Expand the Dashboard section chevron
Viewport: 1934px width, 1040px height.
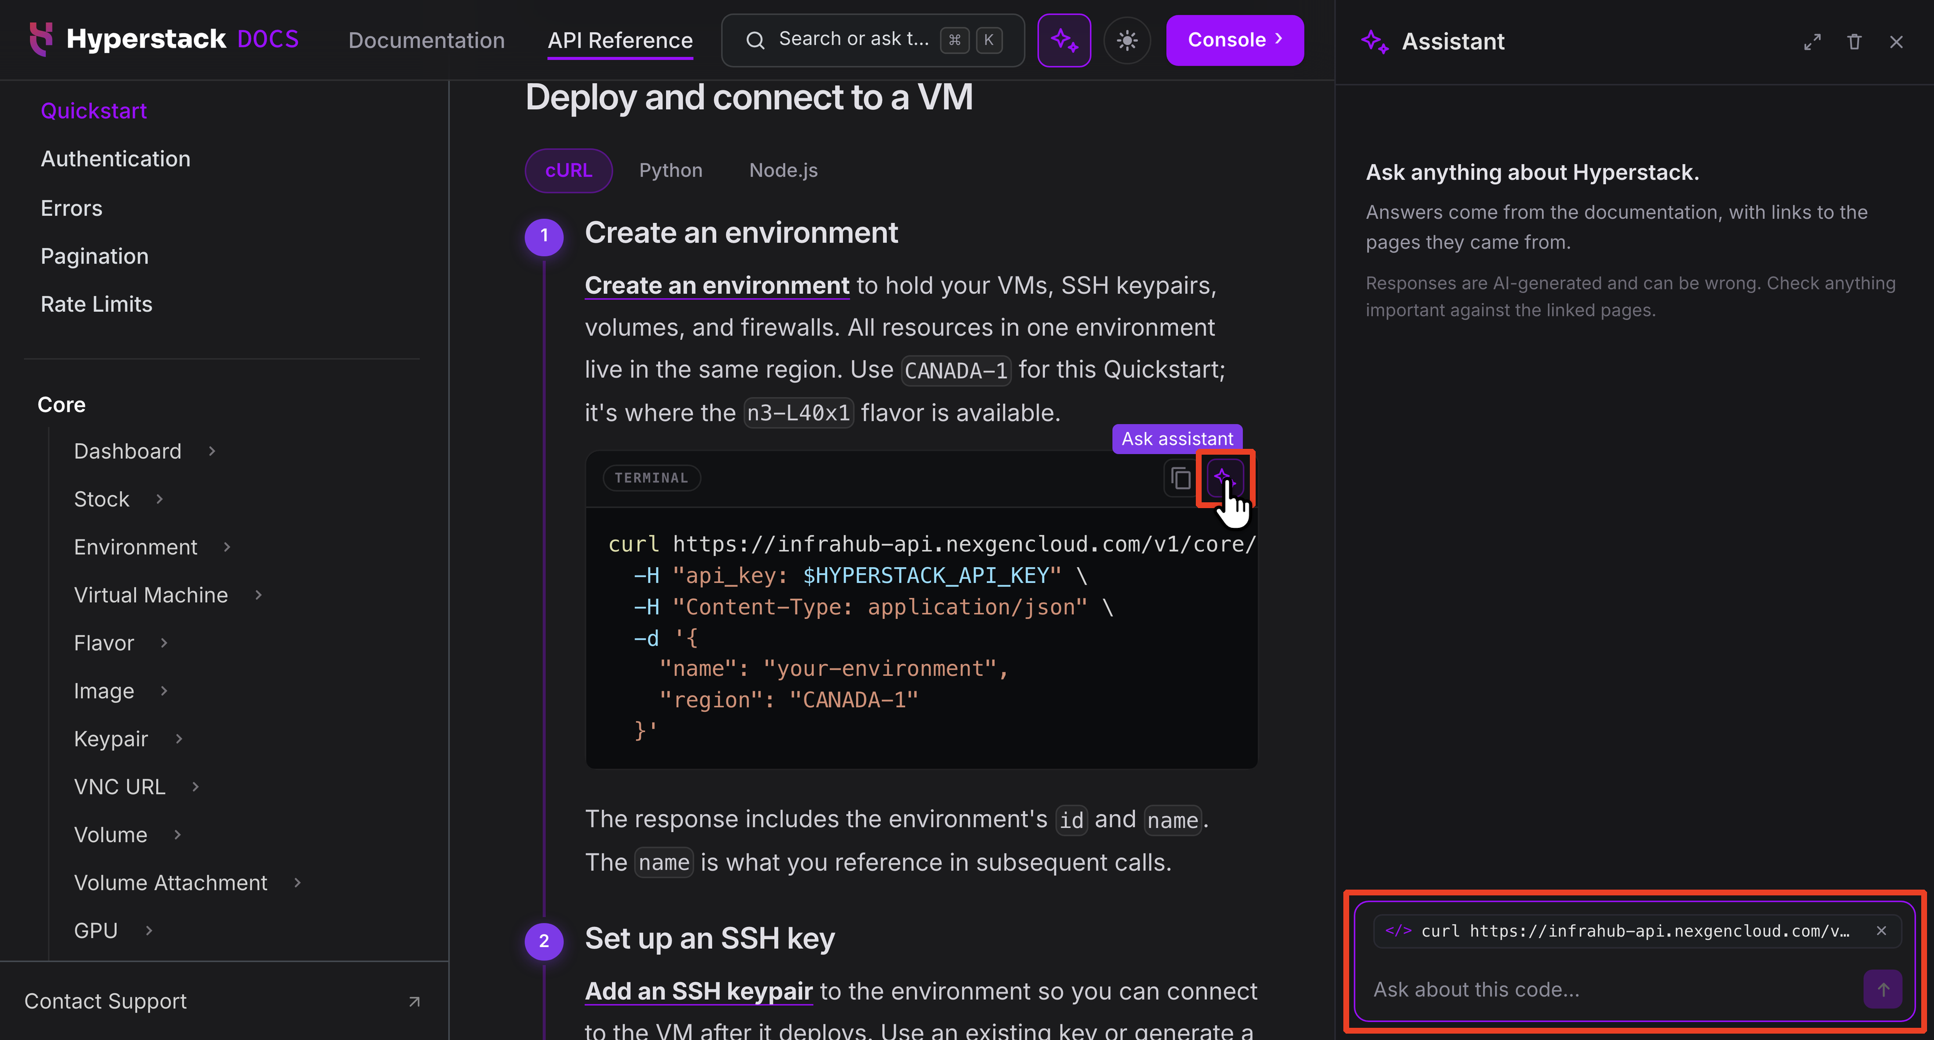point(213,451)
